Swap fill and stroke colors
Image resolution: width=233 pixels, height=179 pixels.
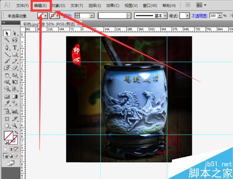pyautogui.click(x=16, y=132)
